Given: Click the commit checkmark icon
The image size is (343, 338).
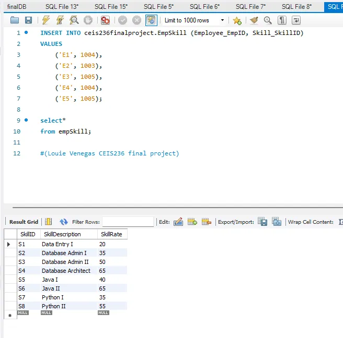Looking at the screenshot, I should click(122, 20).
